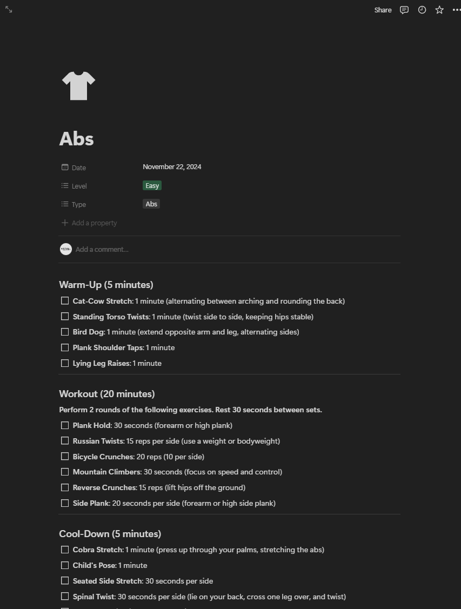The image size is (461, 609).
Task: Check off Russian Twists exercise
Action: (x=65, y=441)
